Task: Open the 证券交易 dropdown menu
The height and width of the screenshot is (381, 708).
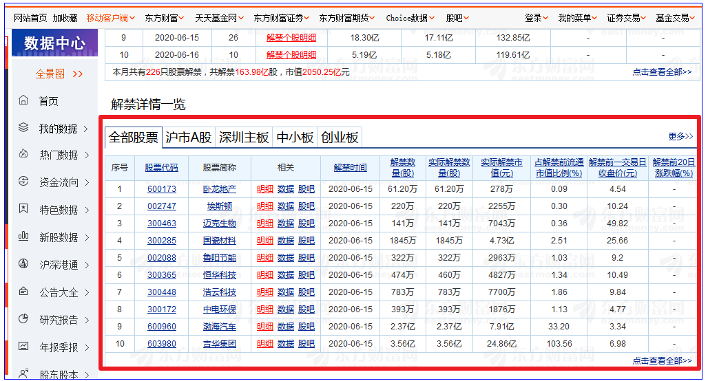Action: pyautogui.click(x=626, y=18)
